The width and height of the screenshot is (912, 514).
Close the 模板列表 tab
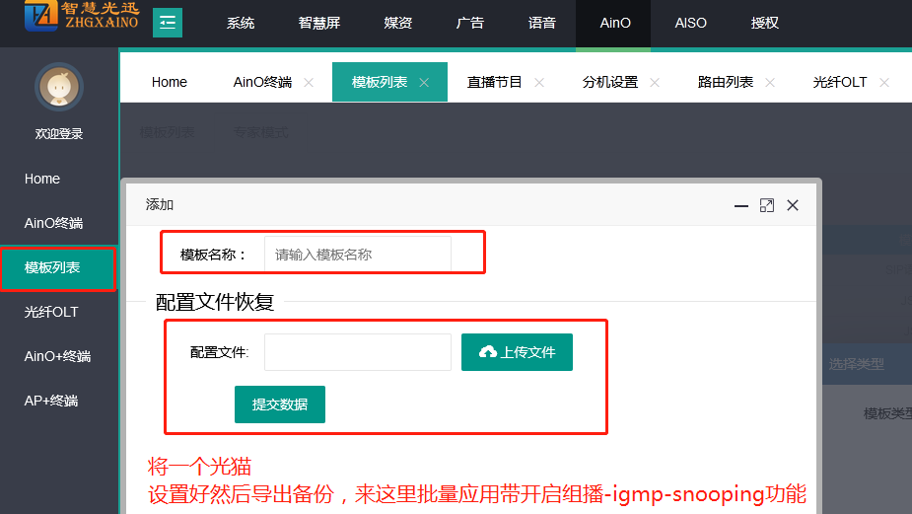coord(424,83)
